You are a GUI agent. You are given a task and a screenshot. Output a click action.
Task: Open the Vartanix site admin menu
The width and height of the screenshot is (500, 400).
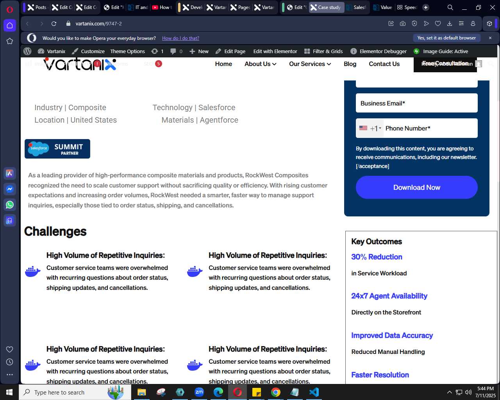pos(52,51)
